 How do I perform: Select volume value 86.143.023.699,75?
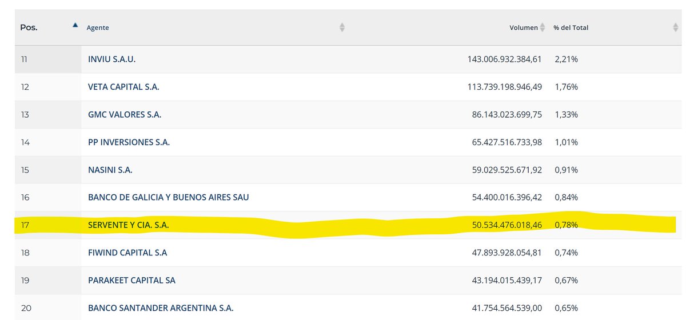coord(507,114)
